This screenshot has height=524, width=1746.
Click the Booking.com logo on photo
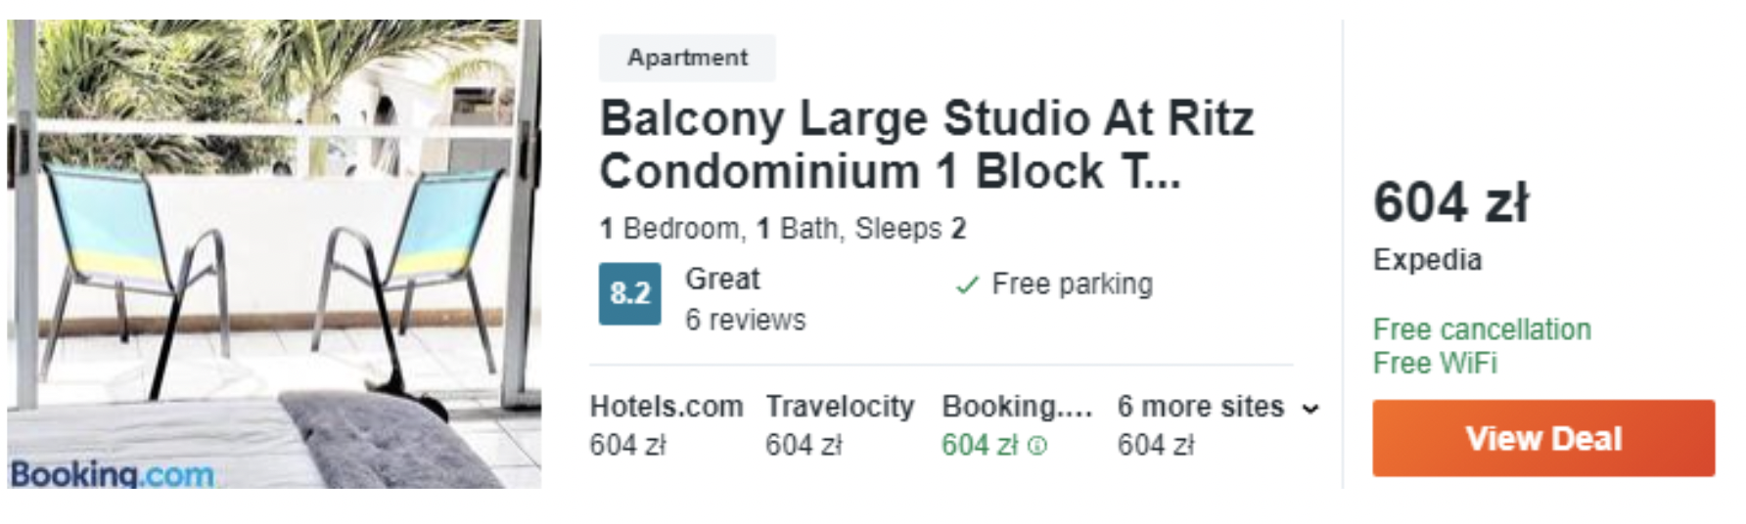[112, 474]
